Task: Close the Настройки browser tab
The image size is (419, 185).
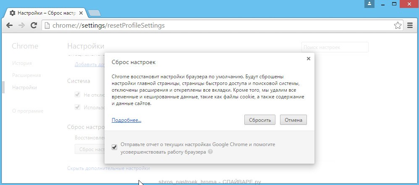Action: (x=81, y=13)
